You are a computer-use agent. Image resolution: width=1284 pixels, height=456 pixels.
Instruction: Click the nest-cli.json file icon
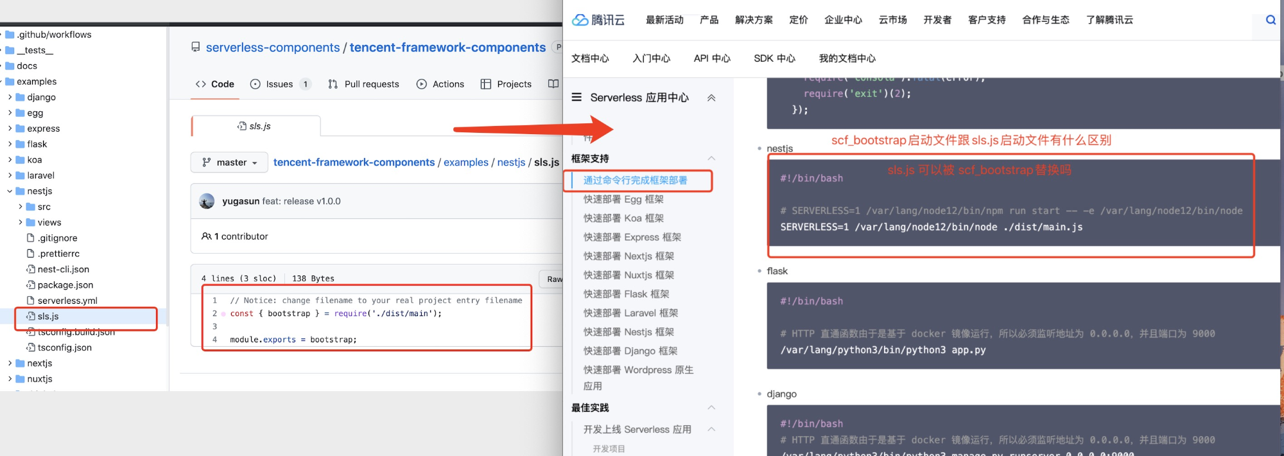(30, 269)
